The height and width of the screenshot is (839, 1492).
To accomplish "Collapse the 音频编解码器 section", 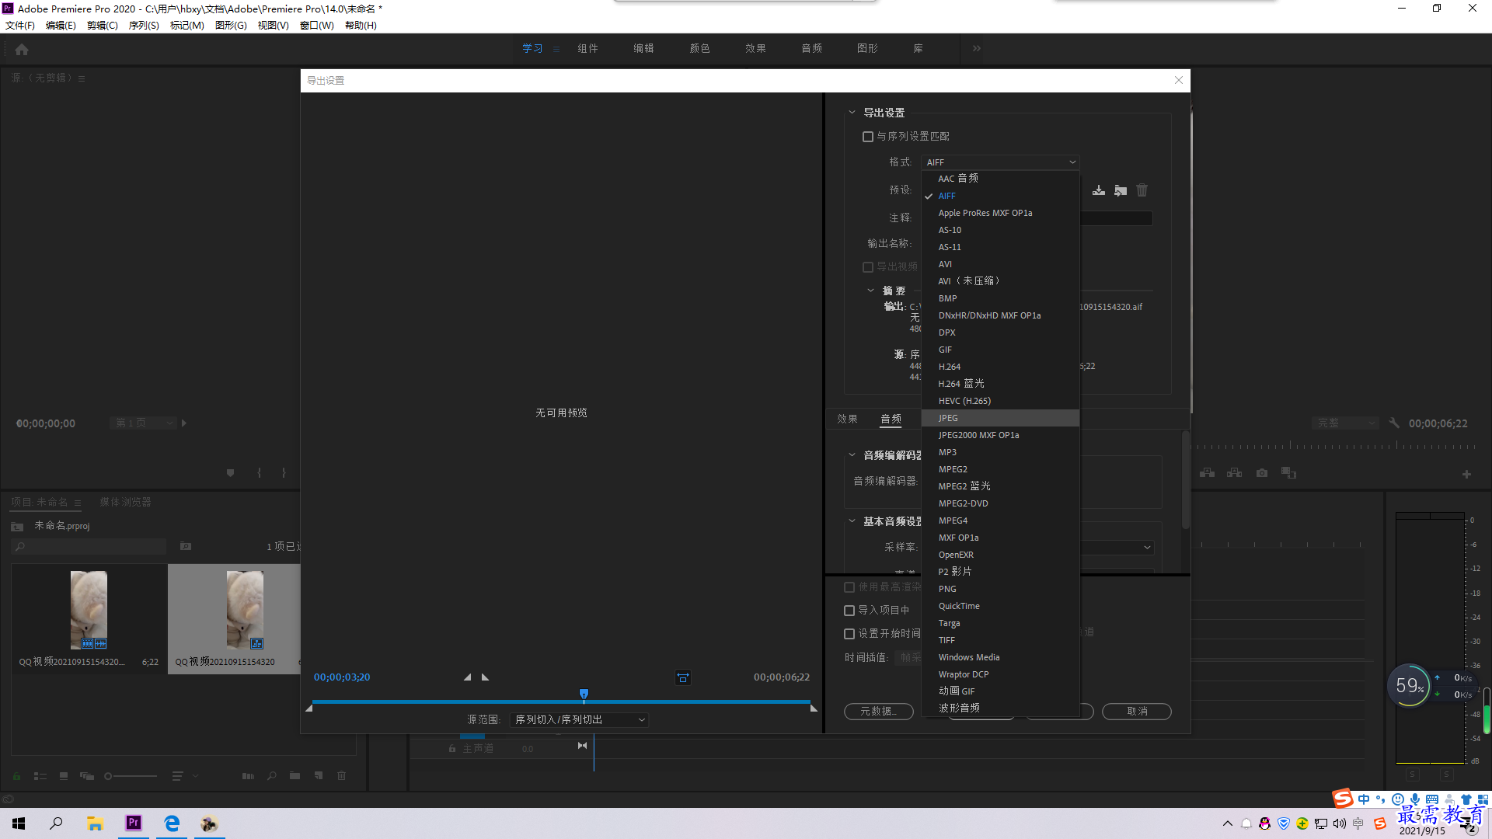I will (852, 455).
